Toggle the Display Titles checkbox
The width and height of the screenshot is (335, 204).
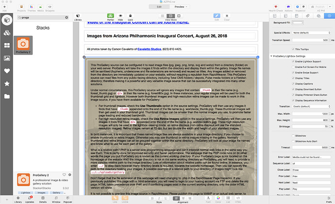(293, 78)
